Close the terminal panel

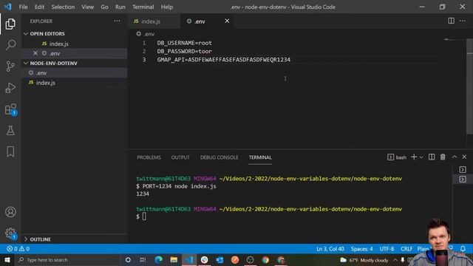[464, 157]
